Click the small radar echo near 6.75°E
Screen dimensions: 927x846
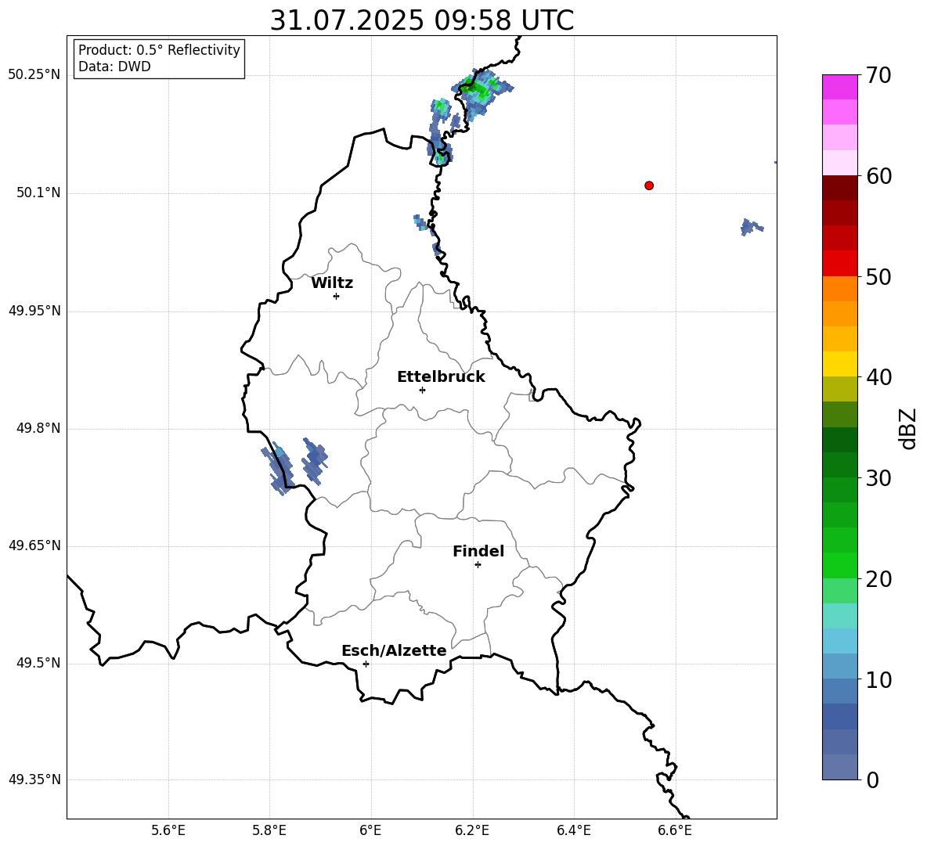coord(752,227)
